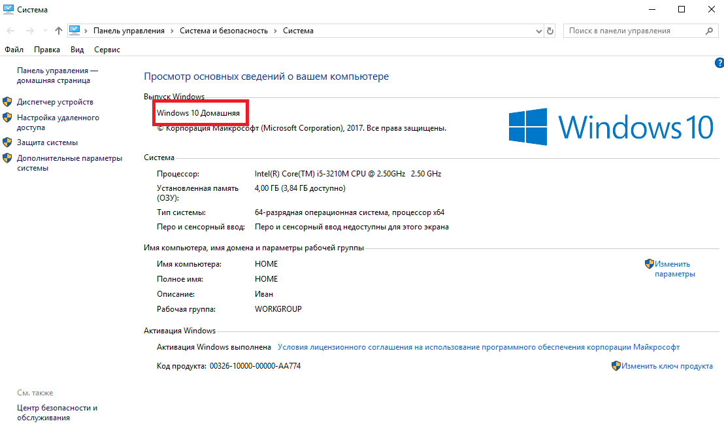The image size is (724, 434).
Task: Open Панель управления — домашняя страница
Action: pos(58,75)
